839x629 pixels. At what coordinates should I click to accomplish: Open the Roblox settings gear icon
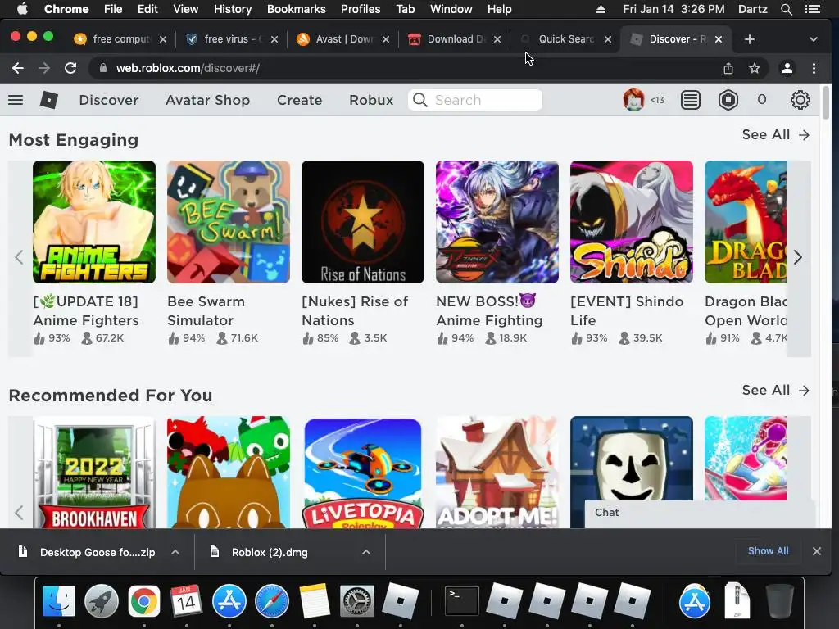coord(800,100)
